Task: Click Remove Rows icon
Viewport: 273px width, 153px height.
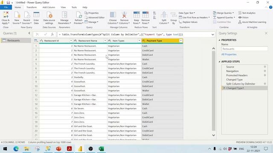Action: (145, 15)
